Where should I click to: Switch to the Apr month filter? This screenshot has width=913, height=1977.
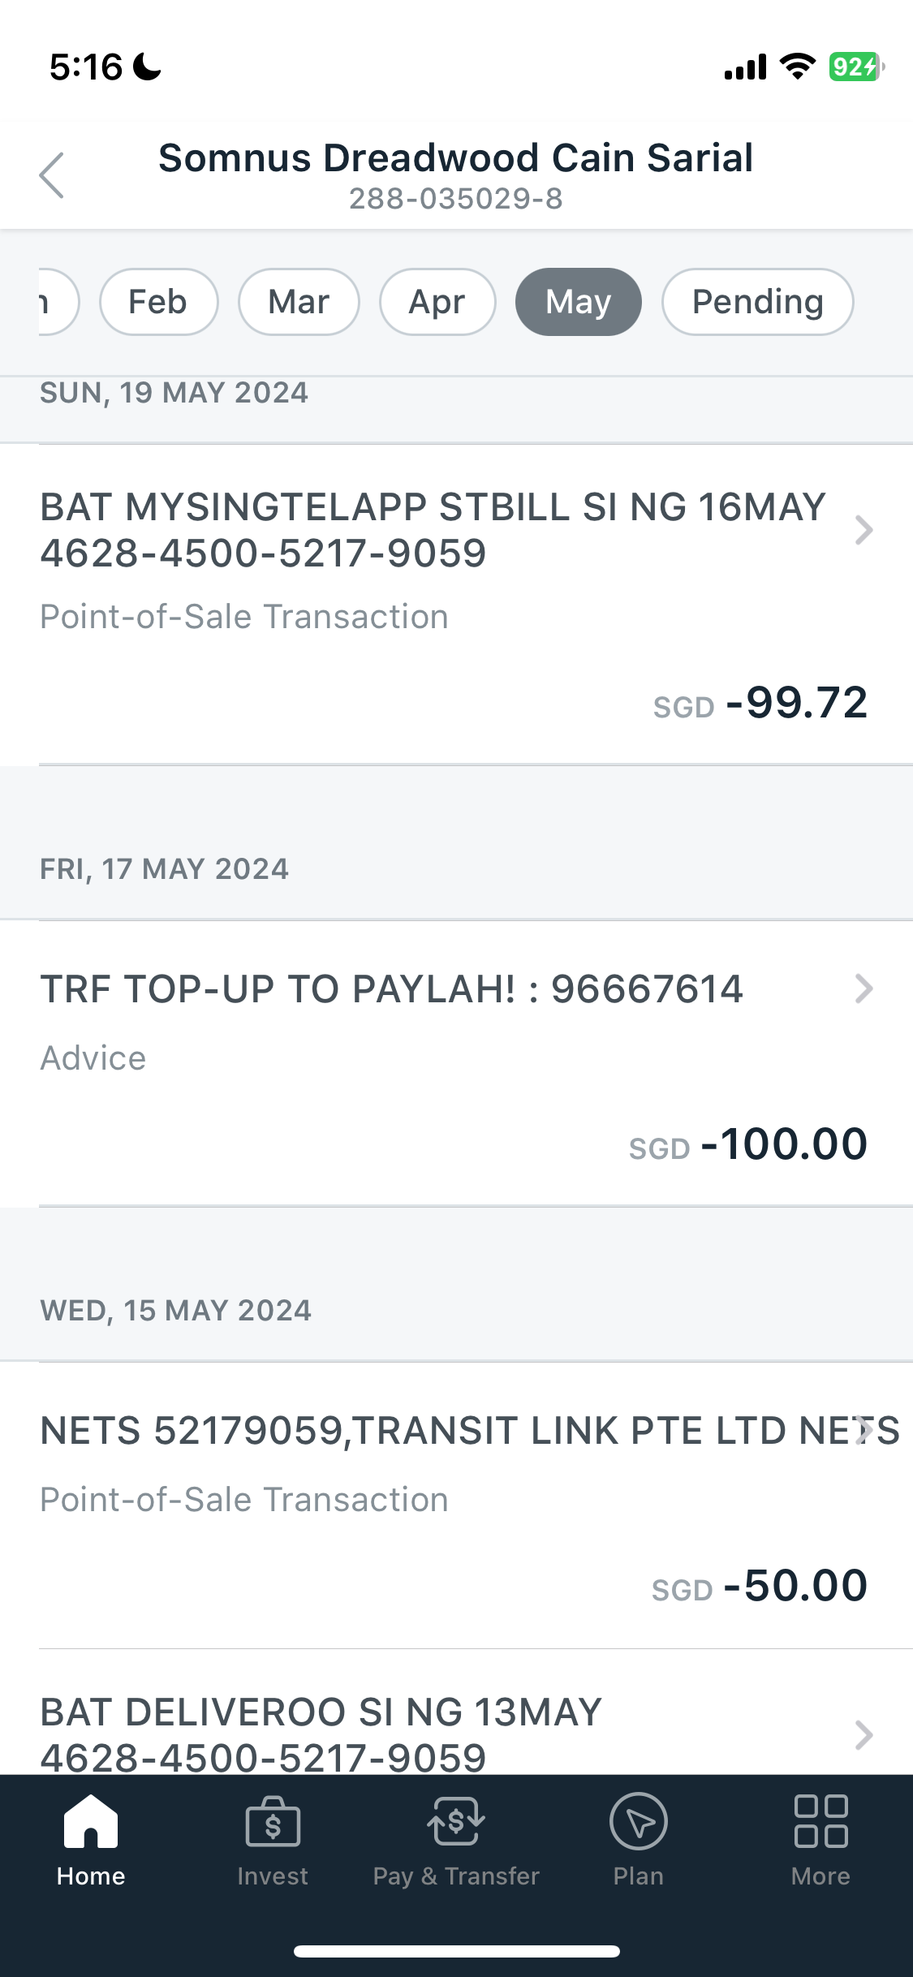(x=437, y=302)
